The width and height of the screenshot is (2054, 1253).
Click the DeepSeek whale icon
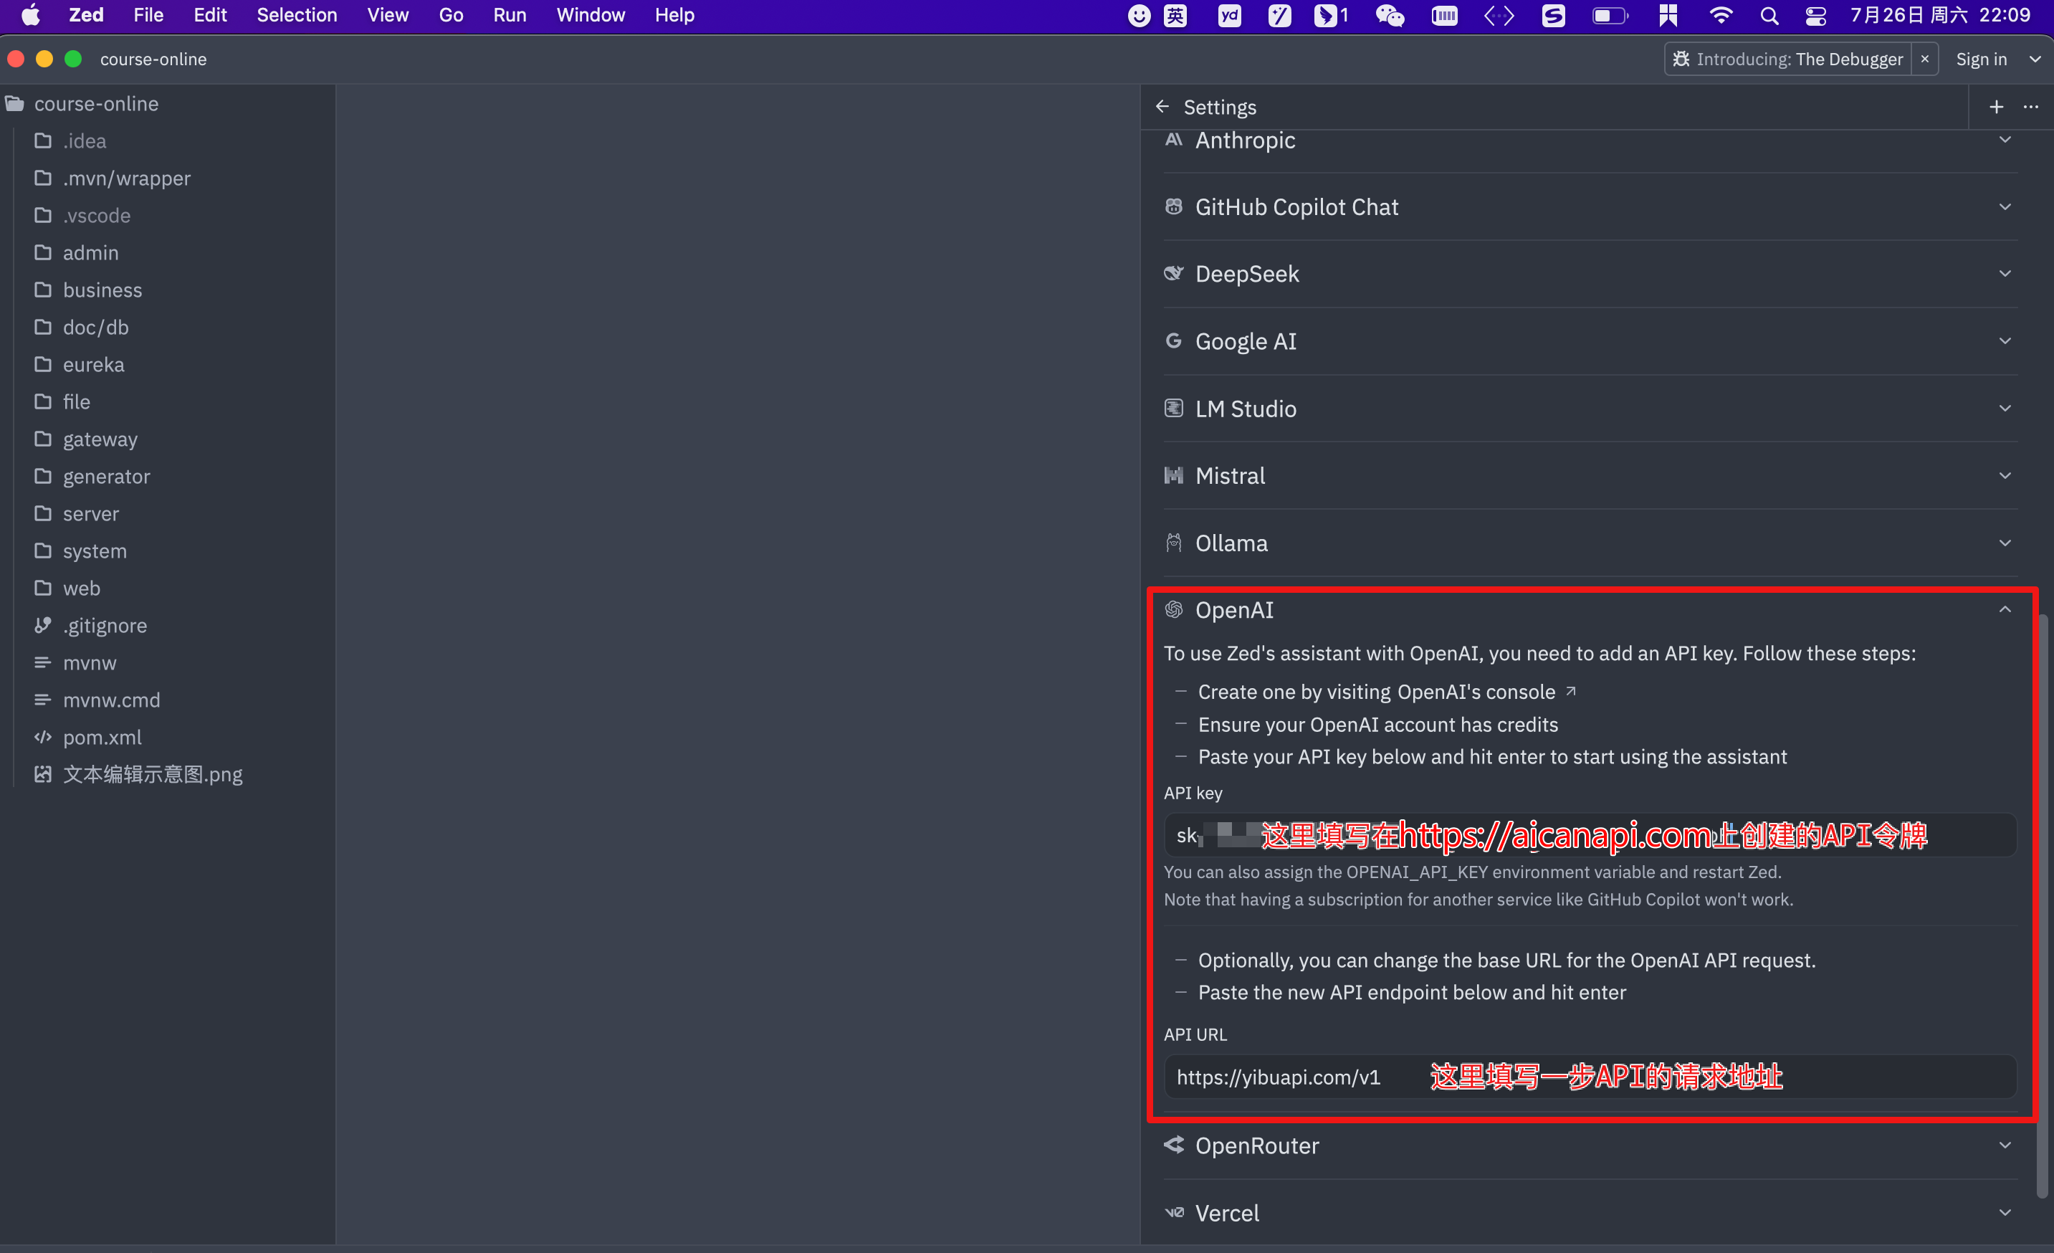[1175, 272]
